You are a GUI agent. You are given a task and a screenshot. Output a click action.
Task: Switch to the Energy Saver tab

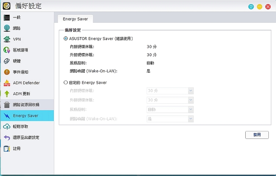click(75, 19)
